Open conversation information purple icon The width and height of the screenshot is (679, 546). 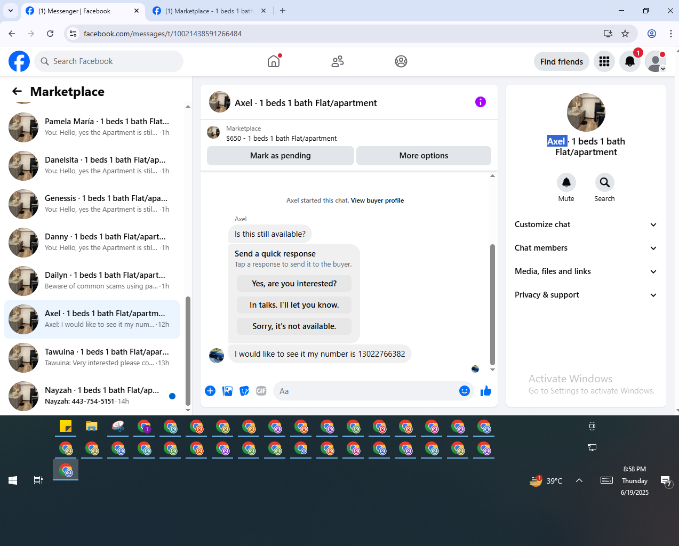pos(481,102)
